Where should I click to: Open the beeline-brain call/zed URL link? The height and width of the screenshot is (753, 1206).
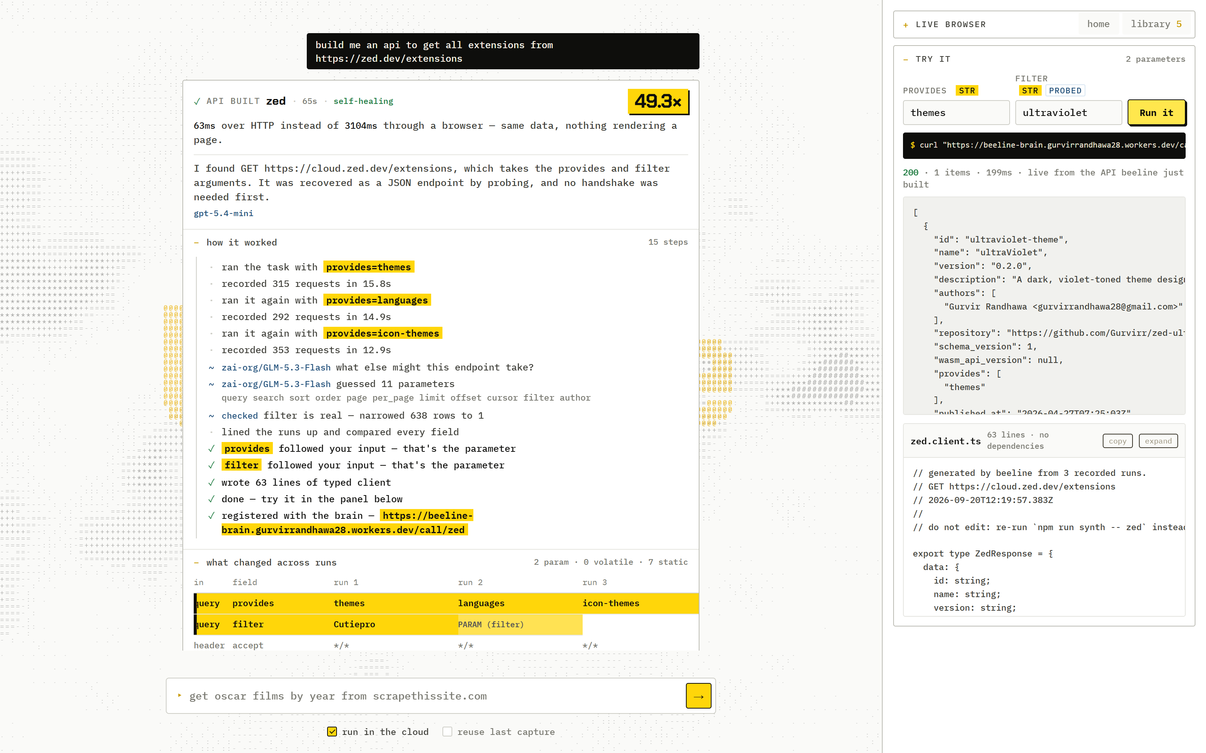pos(347,523)
